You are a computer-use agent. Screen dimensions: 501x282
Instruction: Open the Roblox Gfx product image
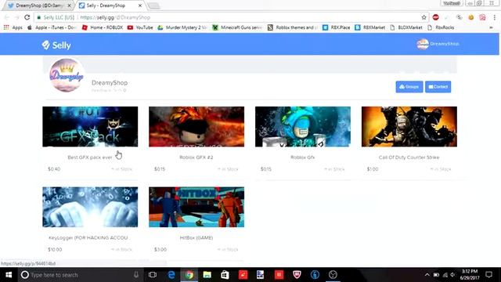303,127
